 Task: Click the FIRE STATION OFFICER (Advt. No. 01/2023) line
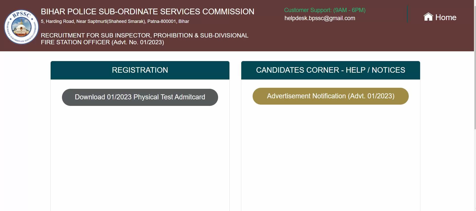(102, 42)
